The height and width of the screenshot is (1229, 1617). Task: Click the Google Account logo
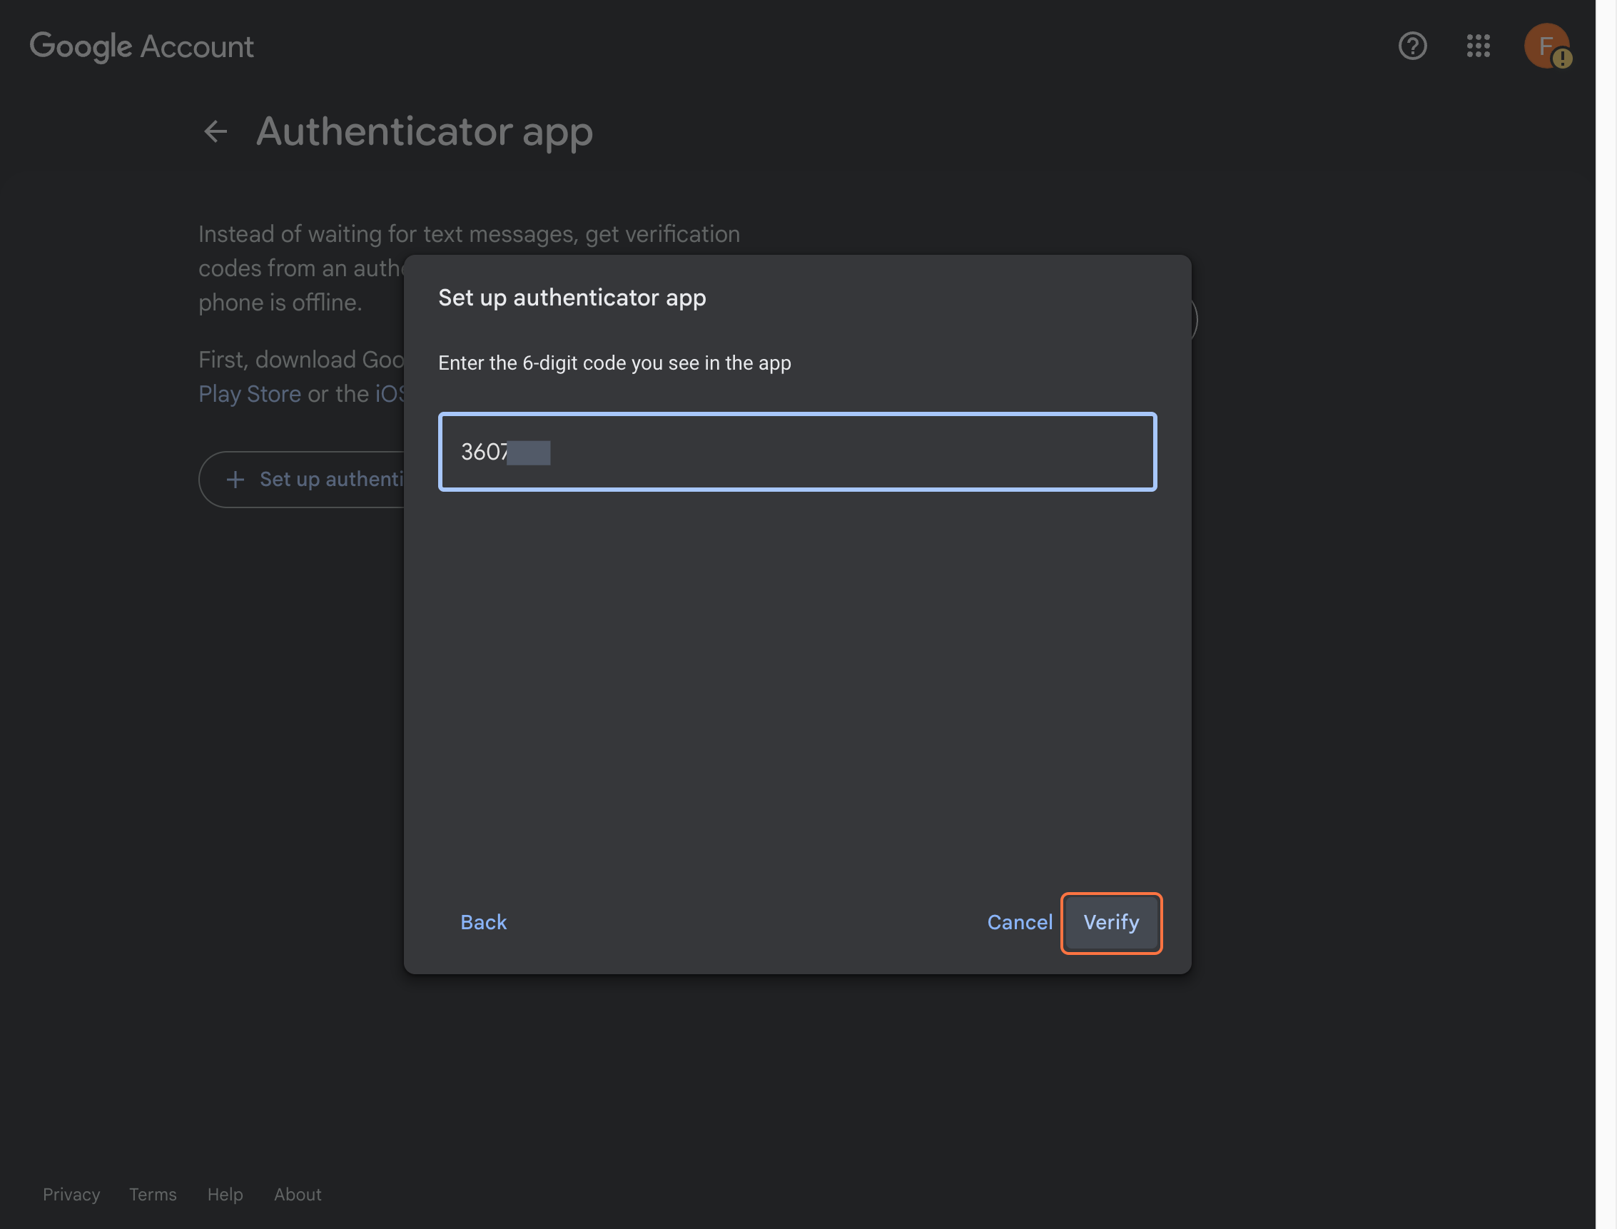click(141, 46)
